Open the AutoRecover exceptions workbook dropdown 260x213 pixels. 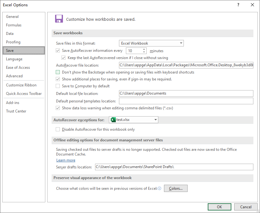coord(155,120)
